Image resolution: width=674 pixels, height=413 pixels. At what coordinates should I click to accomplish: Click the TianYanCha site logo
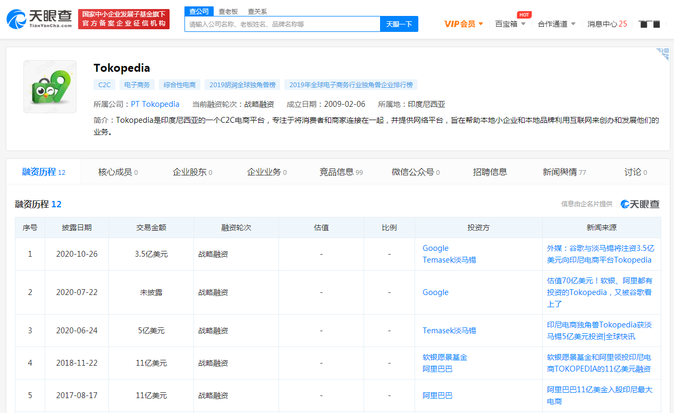39,19
